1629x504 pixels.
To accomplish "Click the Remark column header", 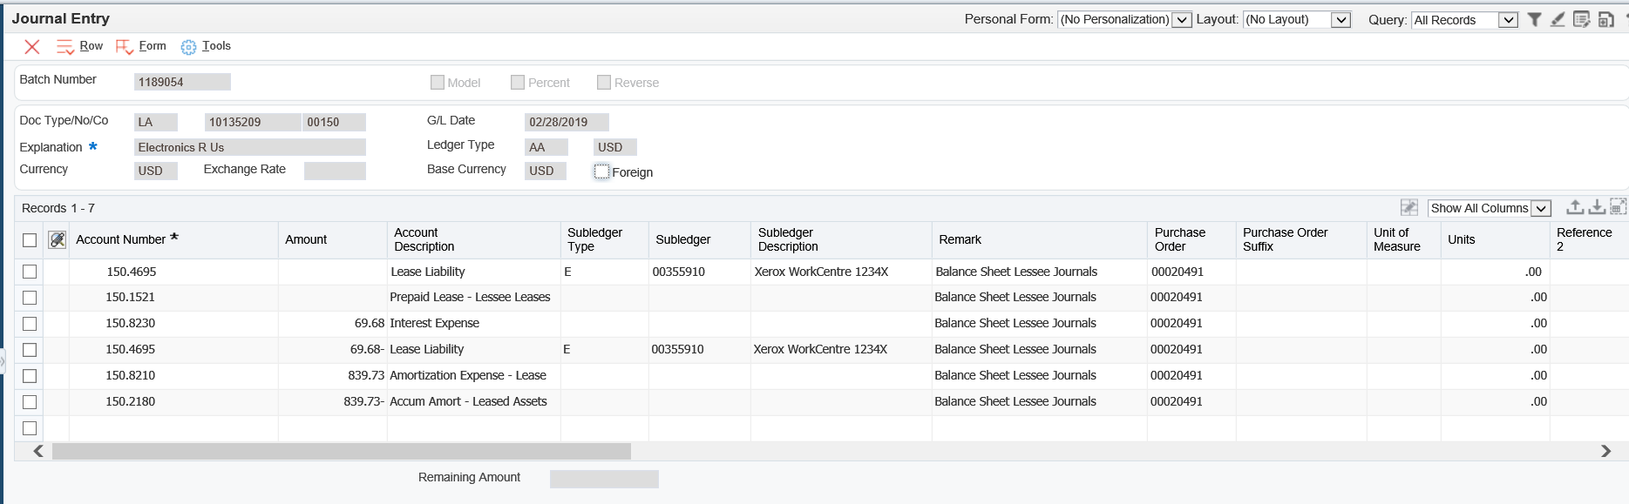I will (1040, 239).
